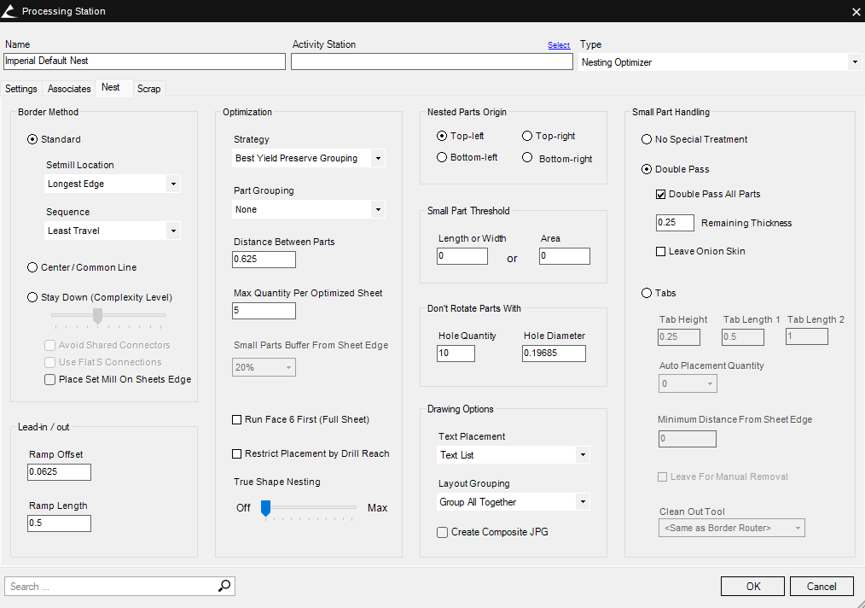Switch to the Scrap tab

coord(148,89)
